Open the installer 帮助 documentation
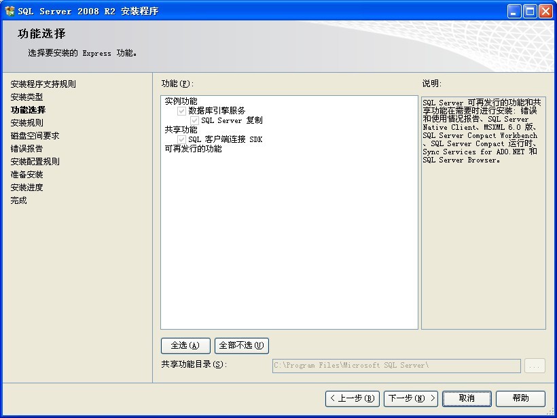 (x=520, y=399)
